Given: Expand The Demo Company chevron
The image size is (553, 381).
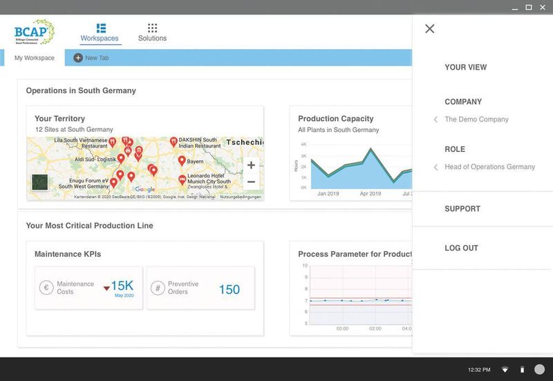Looking at the screenshot, I should coord(435,119).
